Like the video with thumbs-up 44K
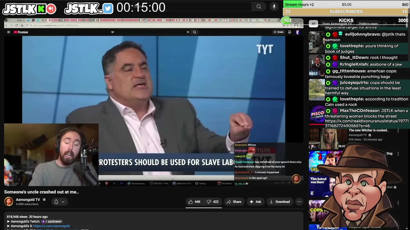The image size is (410, 230). (194, 202)
